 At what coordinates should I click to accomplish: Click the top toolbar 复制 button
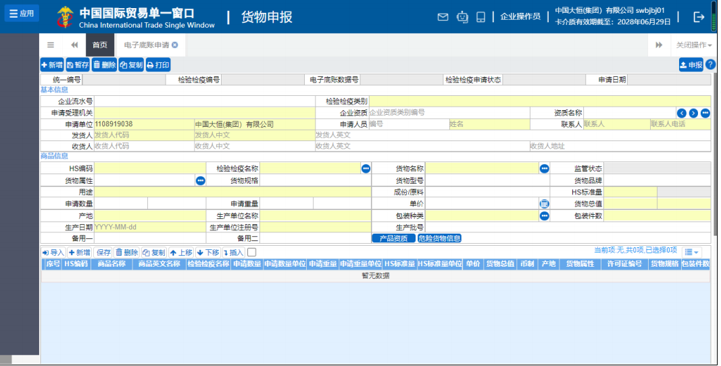coord(131,65)
